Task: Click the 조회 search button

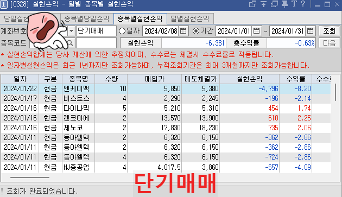Action: click(x=329, y=31)
